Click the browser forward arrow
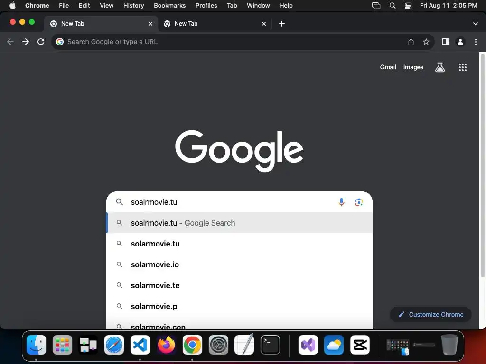 tap(26, 42)
